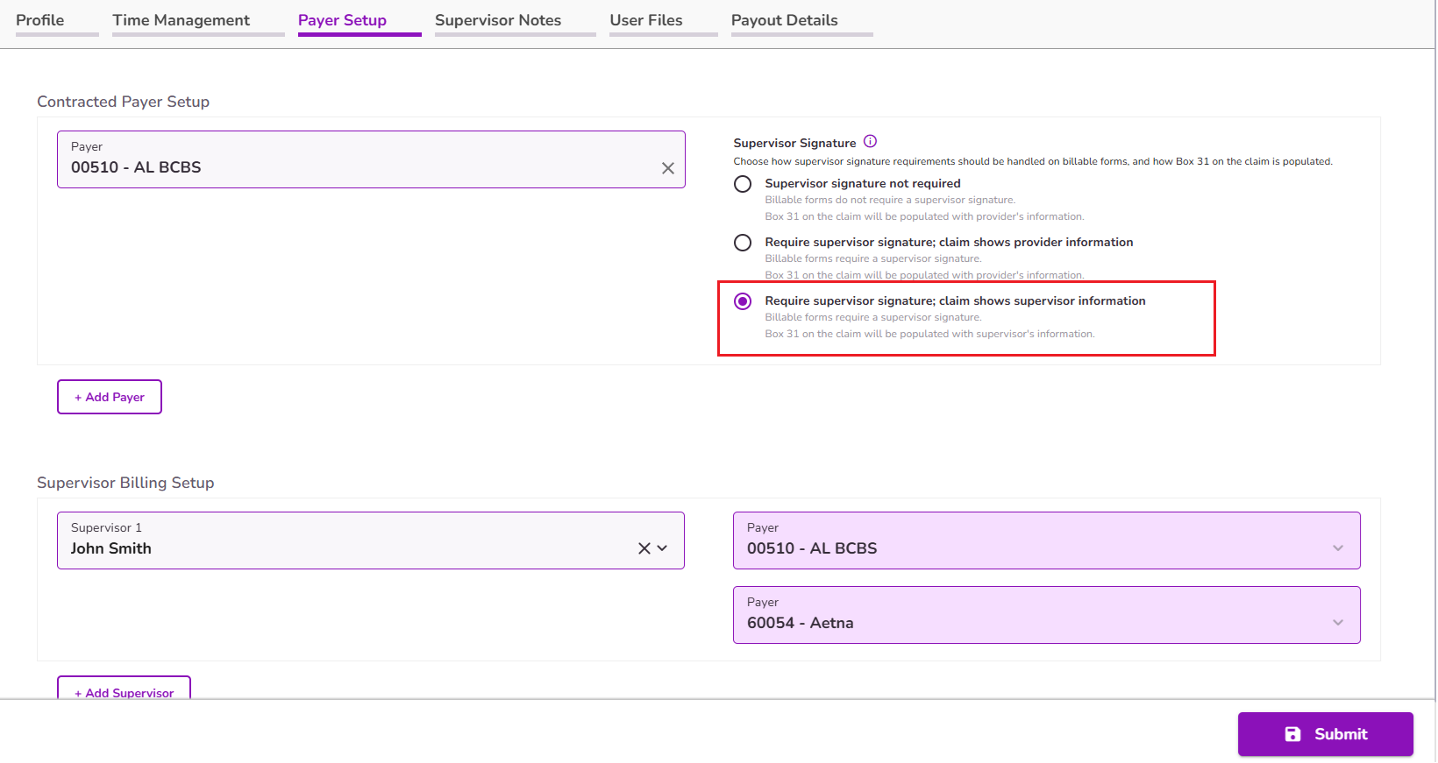Select Supervisor signature not required option

coord(743,184)
